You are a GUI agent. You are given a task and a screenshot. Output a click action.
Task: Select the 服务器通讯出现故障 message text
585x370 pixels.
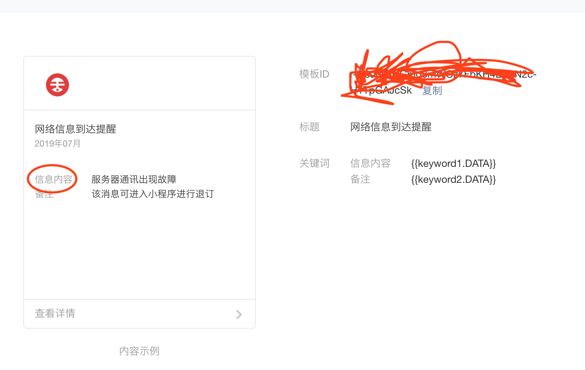click(x=134, y=179)
